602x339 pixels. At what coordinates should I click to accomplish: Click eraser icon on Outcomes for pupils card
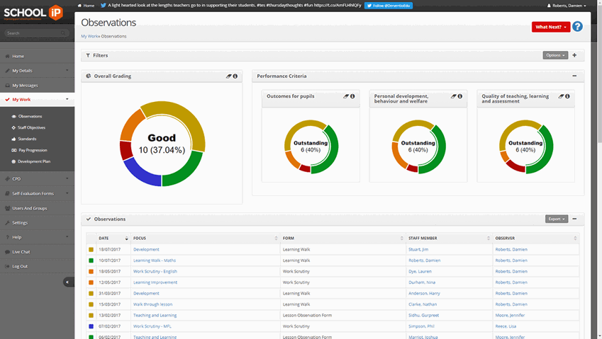[x=346, y=96]
